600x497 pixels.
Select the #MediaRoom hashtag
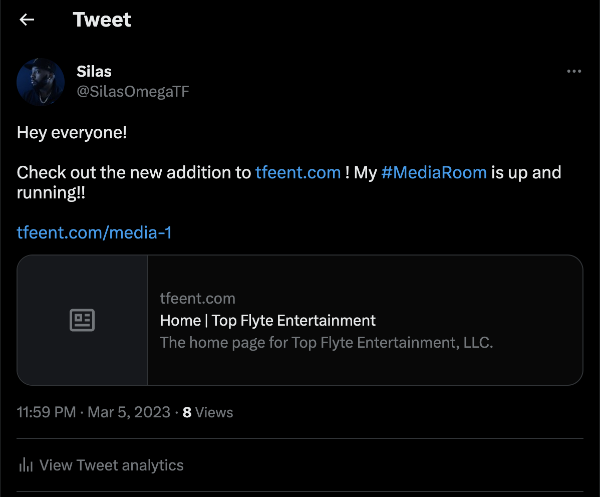(434, 172)
